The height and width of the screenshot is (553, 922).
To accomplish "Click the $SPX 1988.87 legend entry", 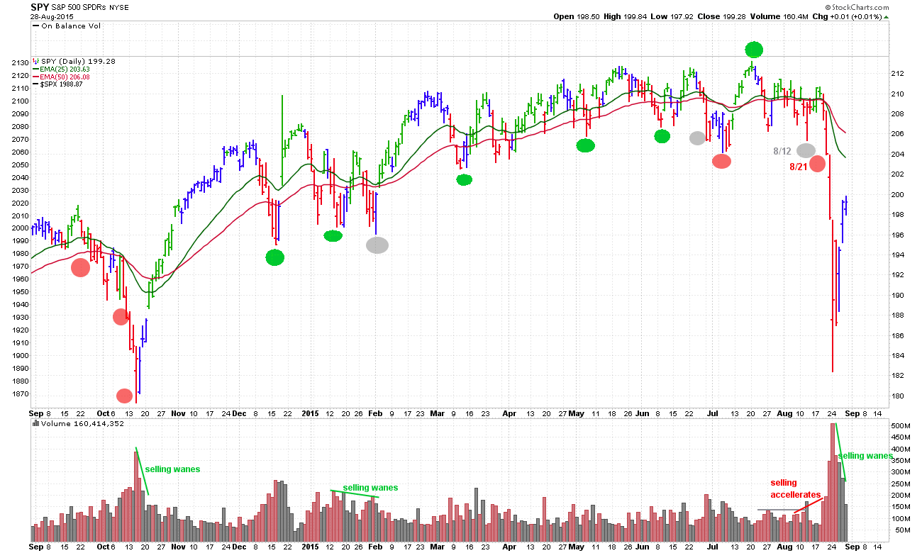I will [58, 84].
